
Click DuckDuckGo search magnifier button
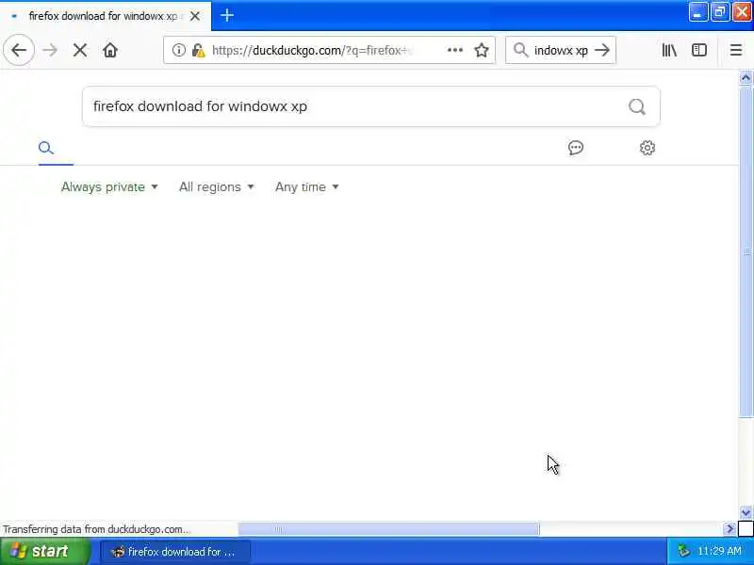(x=637, y=106)
